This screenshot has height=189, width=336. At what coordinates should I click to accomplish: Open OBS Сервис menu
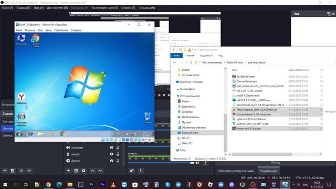point(128,8)
